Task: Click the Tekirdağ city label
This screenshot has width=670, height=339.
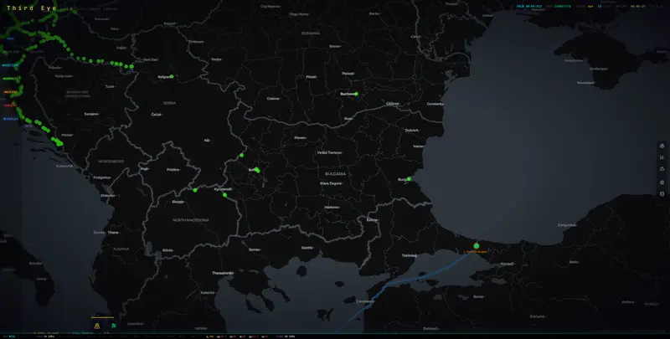Action: click(x=409, y=255)
